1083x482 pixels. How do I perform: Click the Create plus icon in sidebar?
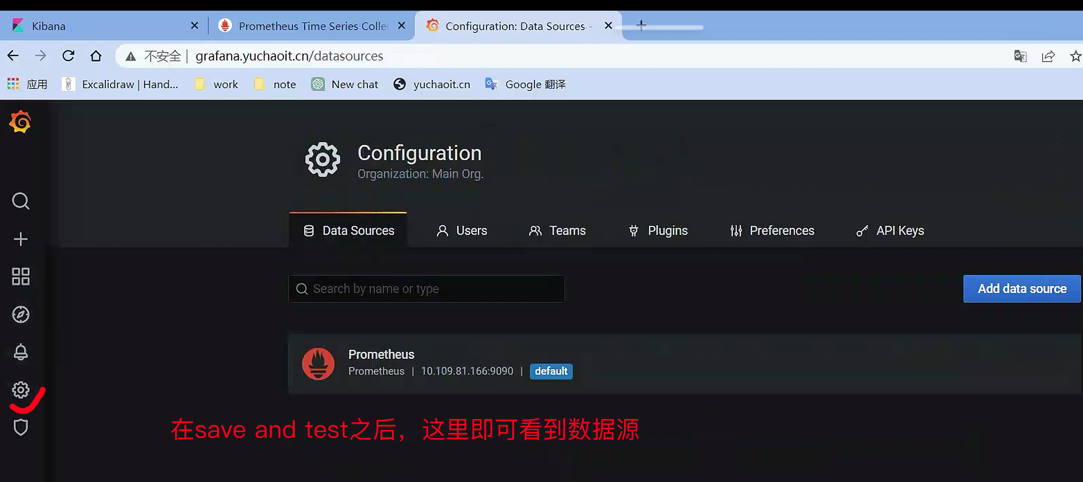pyautogui.click(x=20, y=239)
